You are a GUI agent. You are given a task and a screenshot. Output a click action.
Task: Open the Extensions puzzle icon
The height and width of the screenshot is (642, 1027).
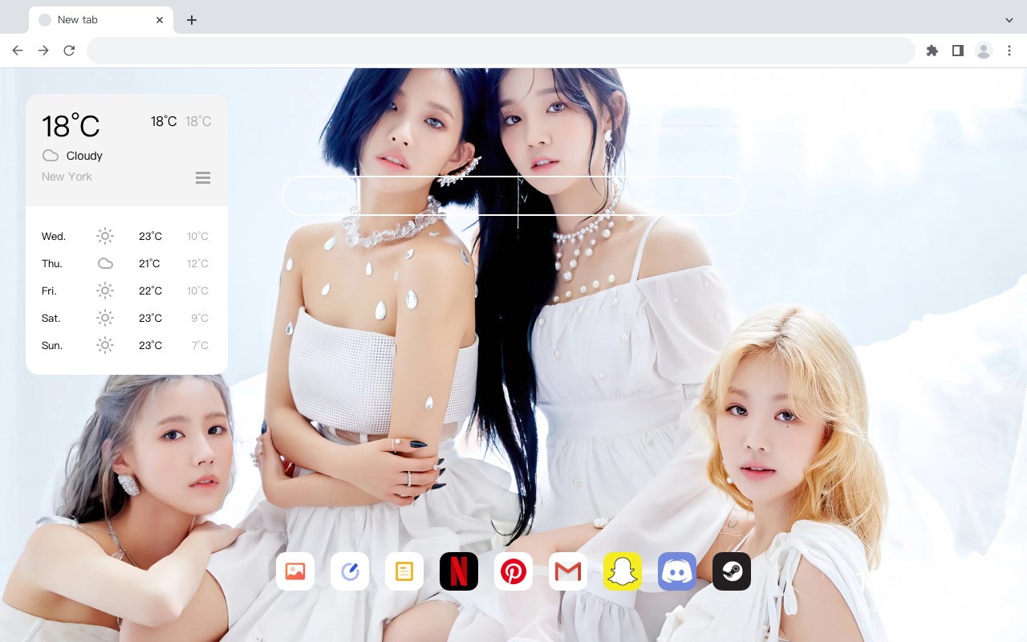[x=932, y=51]
